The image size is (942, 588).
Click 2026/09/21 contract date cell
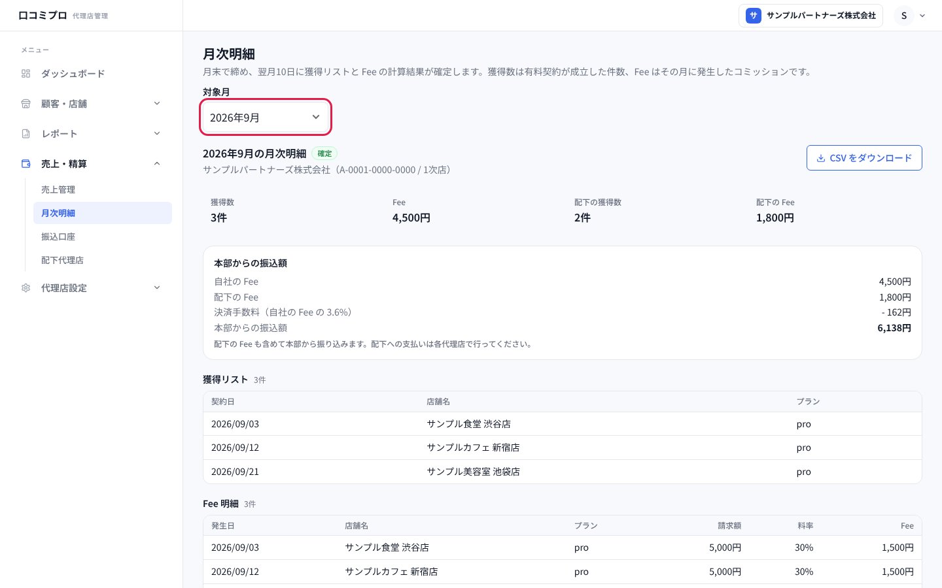pyautogui.click(x=235, y=472)
